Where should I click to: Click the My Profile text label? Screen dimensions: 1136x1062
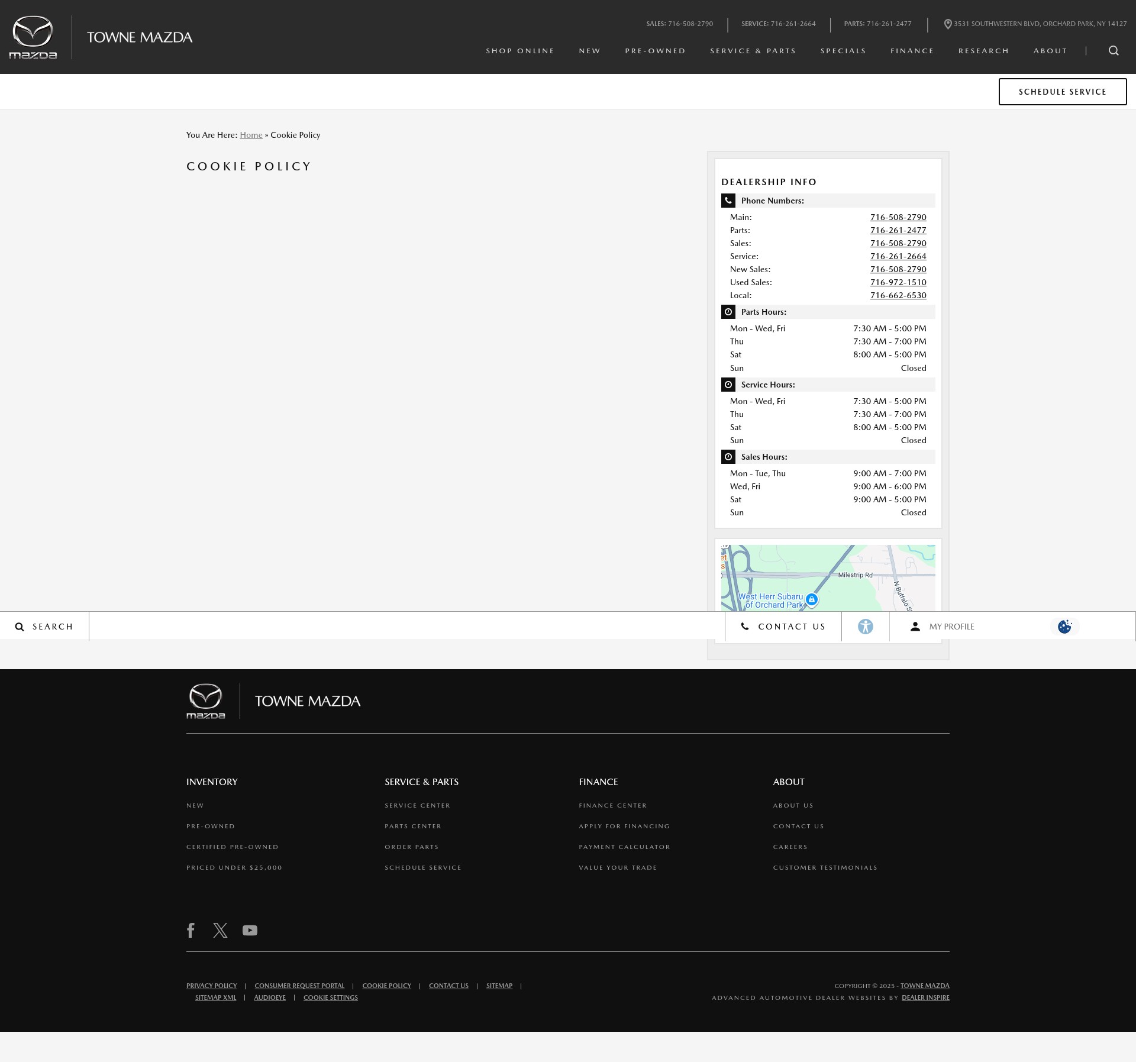pyautogui.click(x=951, y=627)
